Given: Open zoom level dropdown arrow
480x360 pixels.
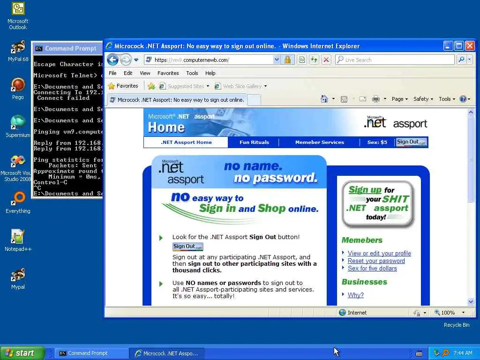Looking at the screenshot, I should [x=463, y=313].
